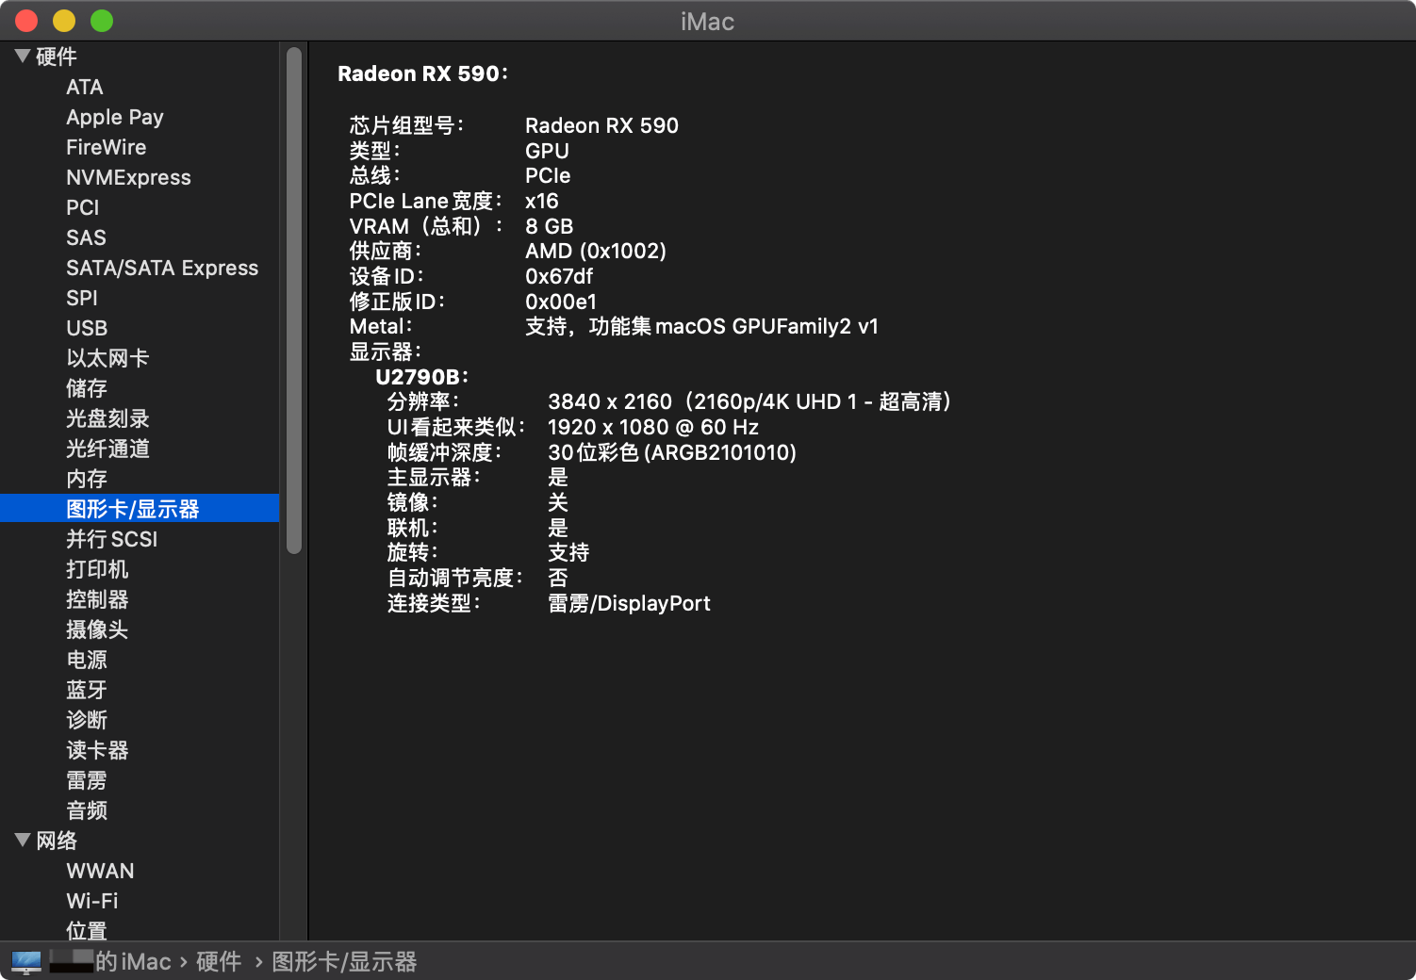Zoom window with green button

[x=102, y=20]
